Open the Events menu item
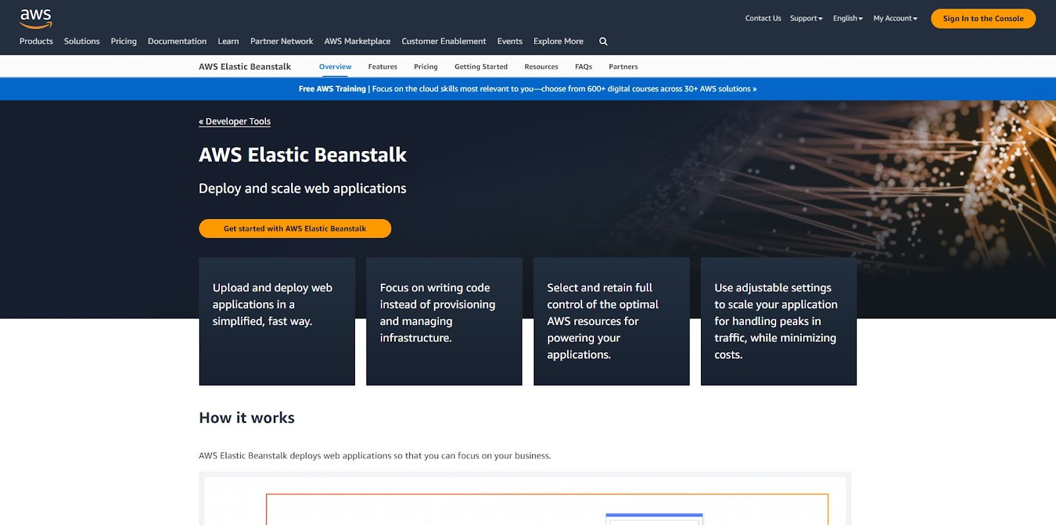The image size is (1056, 525). 510,42
